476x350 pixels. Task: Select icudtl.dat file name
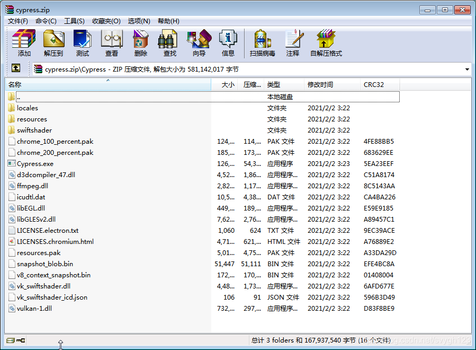click(31, 197)
